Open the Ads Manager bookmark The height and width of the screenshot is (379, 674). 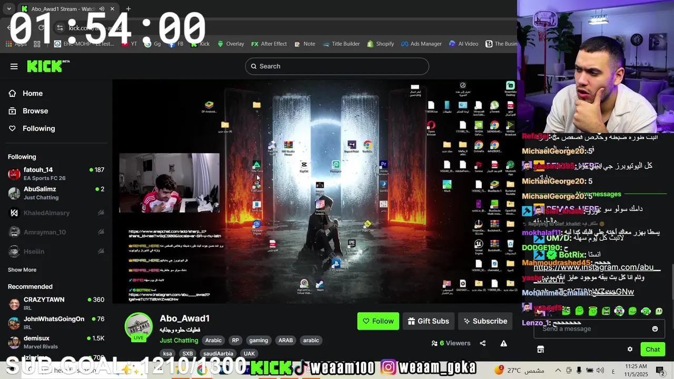[x=421, y=44]
